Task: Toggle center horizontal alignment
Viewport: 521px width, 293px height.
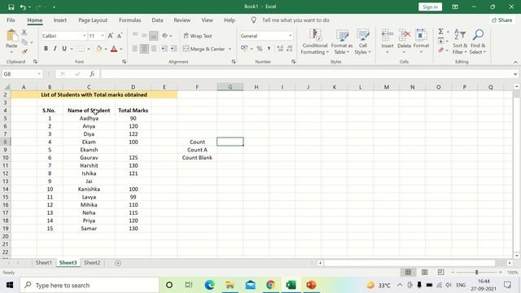Action: [144, 49]
